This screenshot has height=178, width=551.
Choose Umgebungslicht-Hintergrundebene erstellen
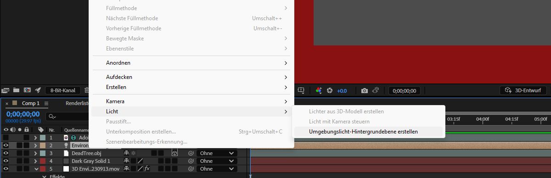tap(369, 132)
